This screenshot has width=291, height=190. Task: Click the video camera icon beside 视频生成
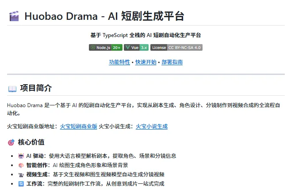(21, 175)
